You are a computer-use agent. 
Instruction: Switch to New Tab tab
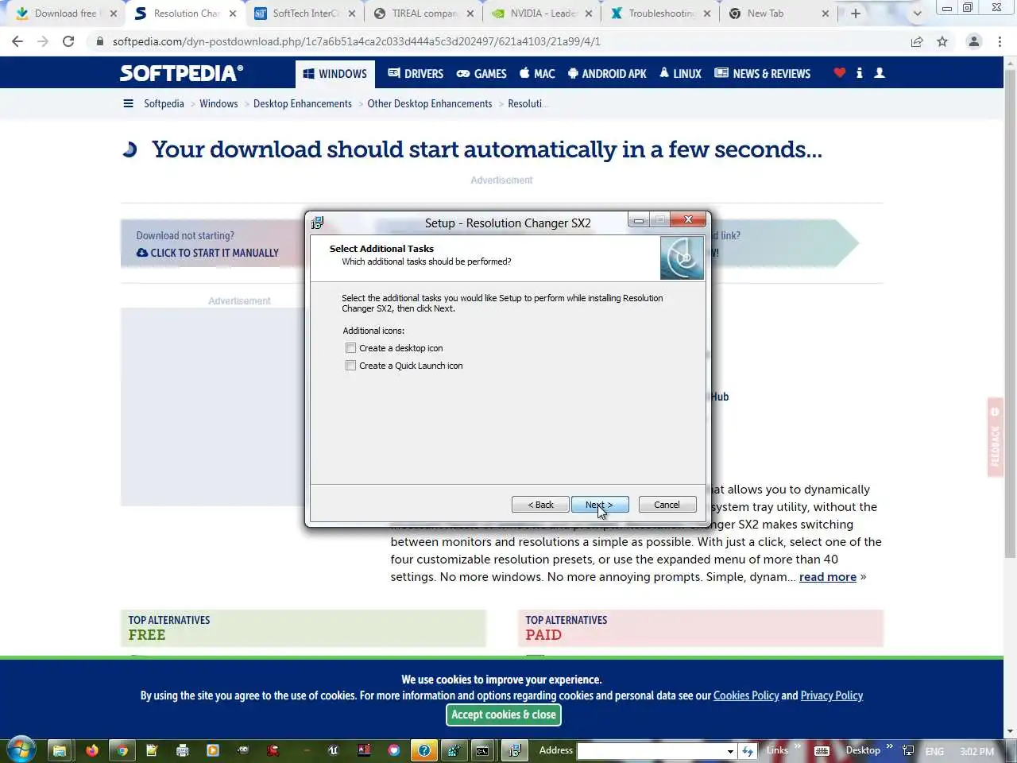[x=779, y=14]
